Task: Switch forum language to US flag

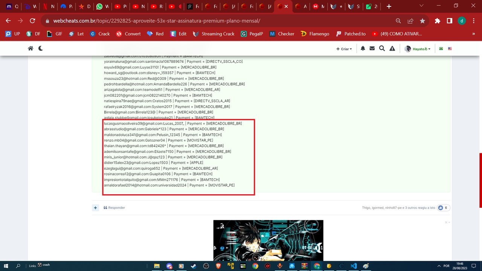Action: point(450,49)
